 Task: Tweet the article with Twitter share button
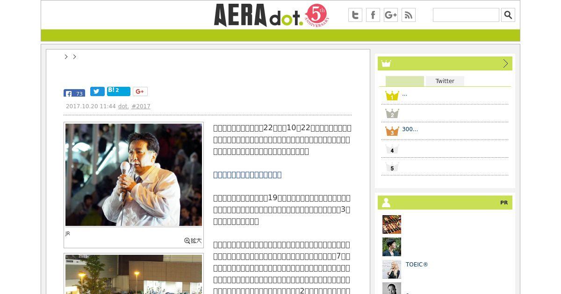pyautogui.click(x=97, y=91)
